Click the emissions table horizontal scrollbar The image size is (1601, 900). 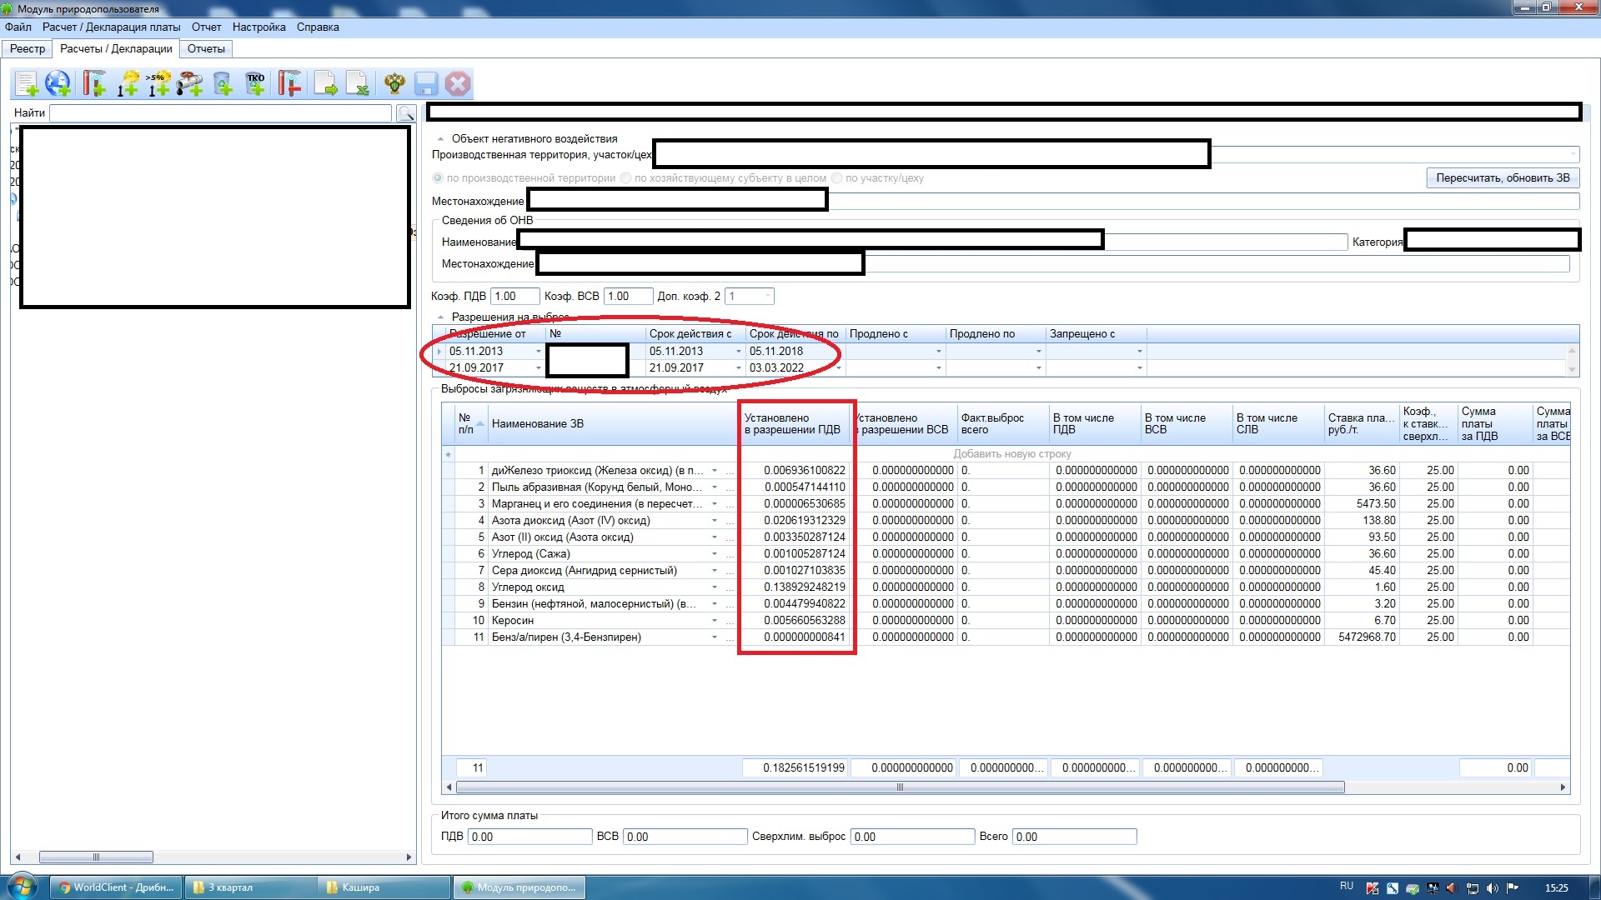tap(901, 787)
